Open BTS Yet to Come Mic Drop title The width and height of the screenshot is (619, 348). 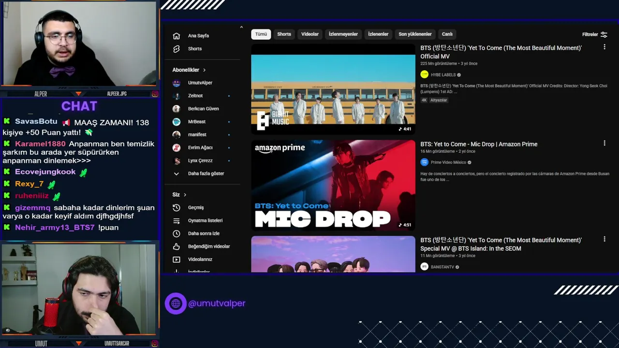[x=479, y=144]
